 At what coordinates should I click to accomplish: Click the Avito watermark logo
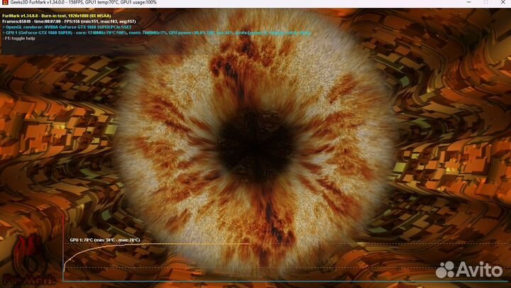[469, 270]
